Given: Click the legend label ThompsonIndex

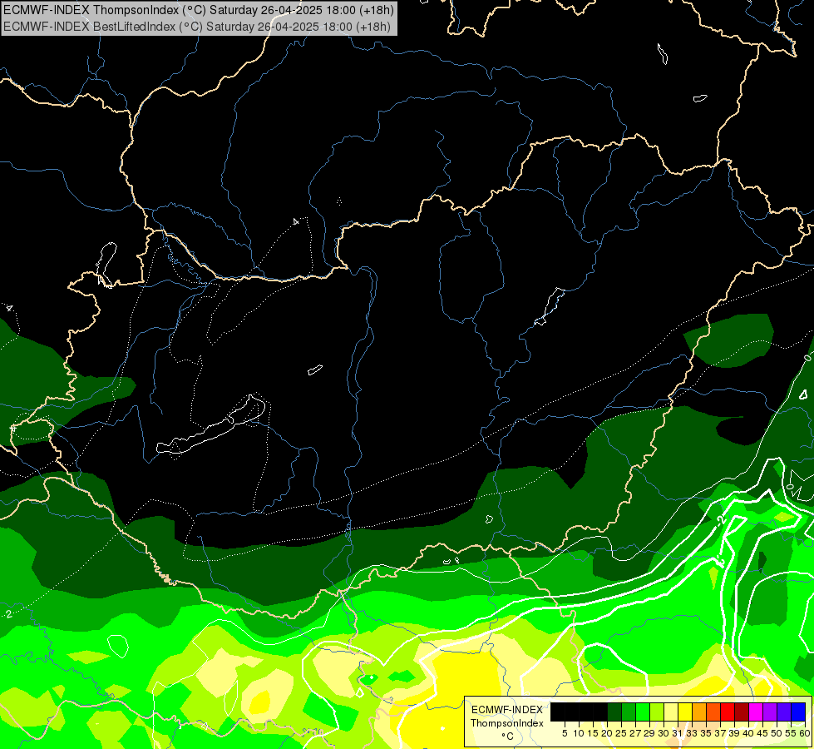Looking at the screenshot, I should tap(507, 723).
